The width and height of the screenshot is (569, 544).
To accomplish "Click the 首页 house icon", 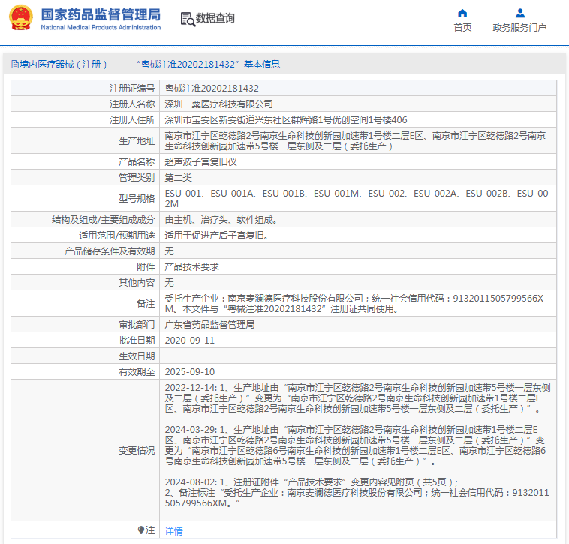I will 462,13.
